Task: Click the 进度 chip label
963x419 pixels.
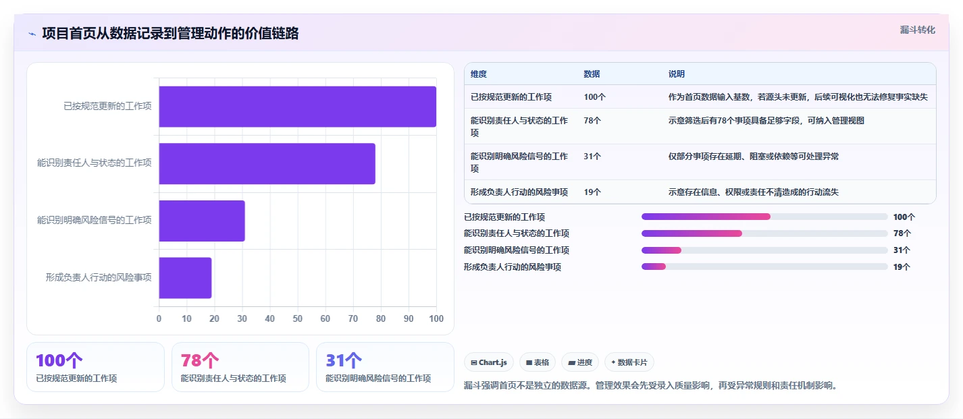Action: (585, 363)
